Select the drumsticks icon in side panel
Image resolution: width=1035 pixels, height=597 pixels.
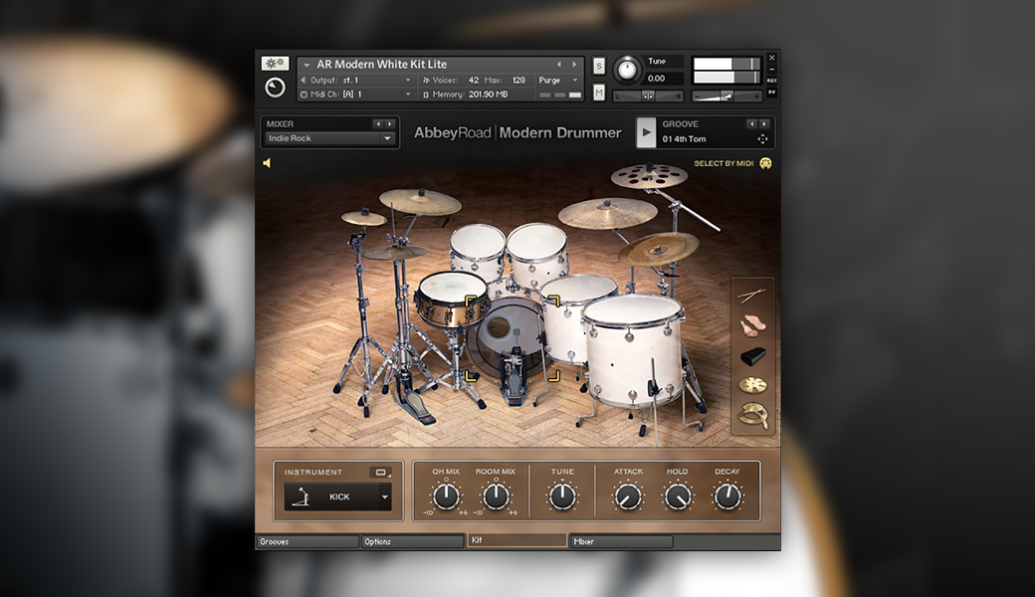(x=751, y=296)
